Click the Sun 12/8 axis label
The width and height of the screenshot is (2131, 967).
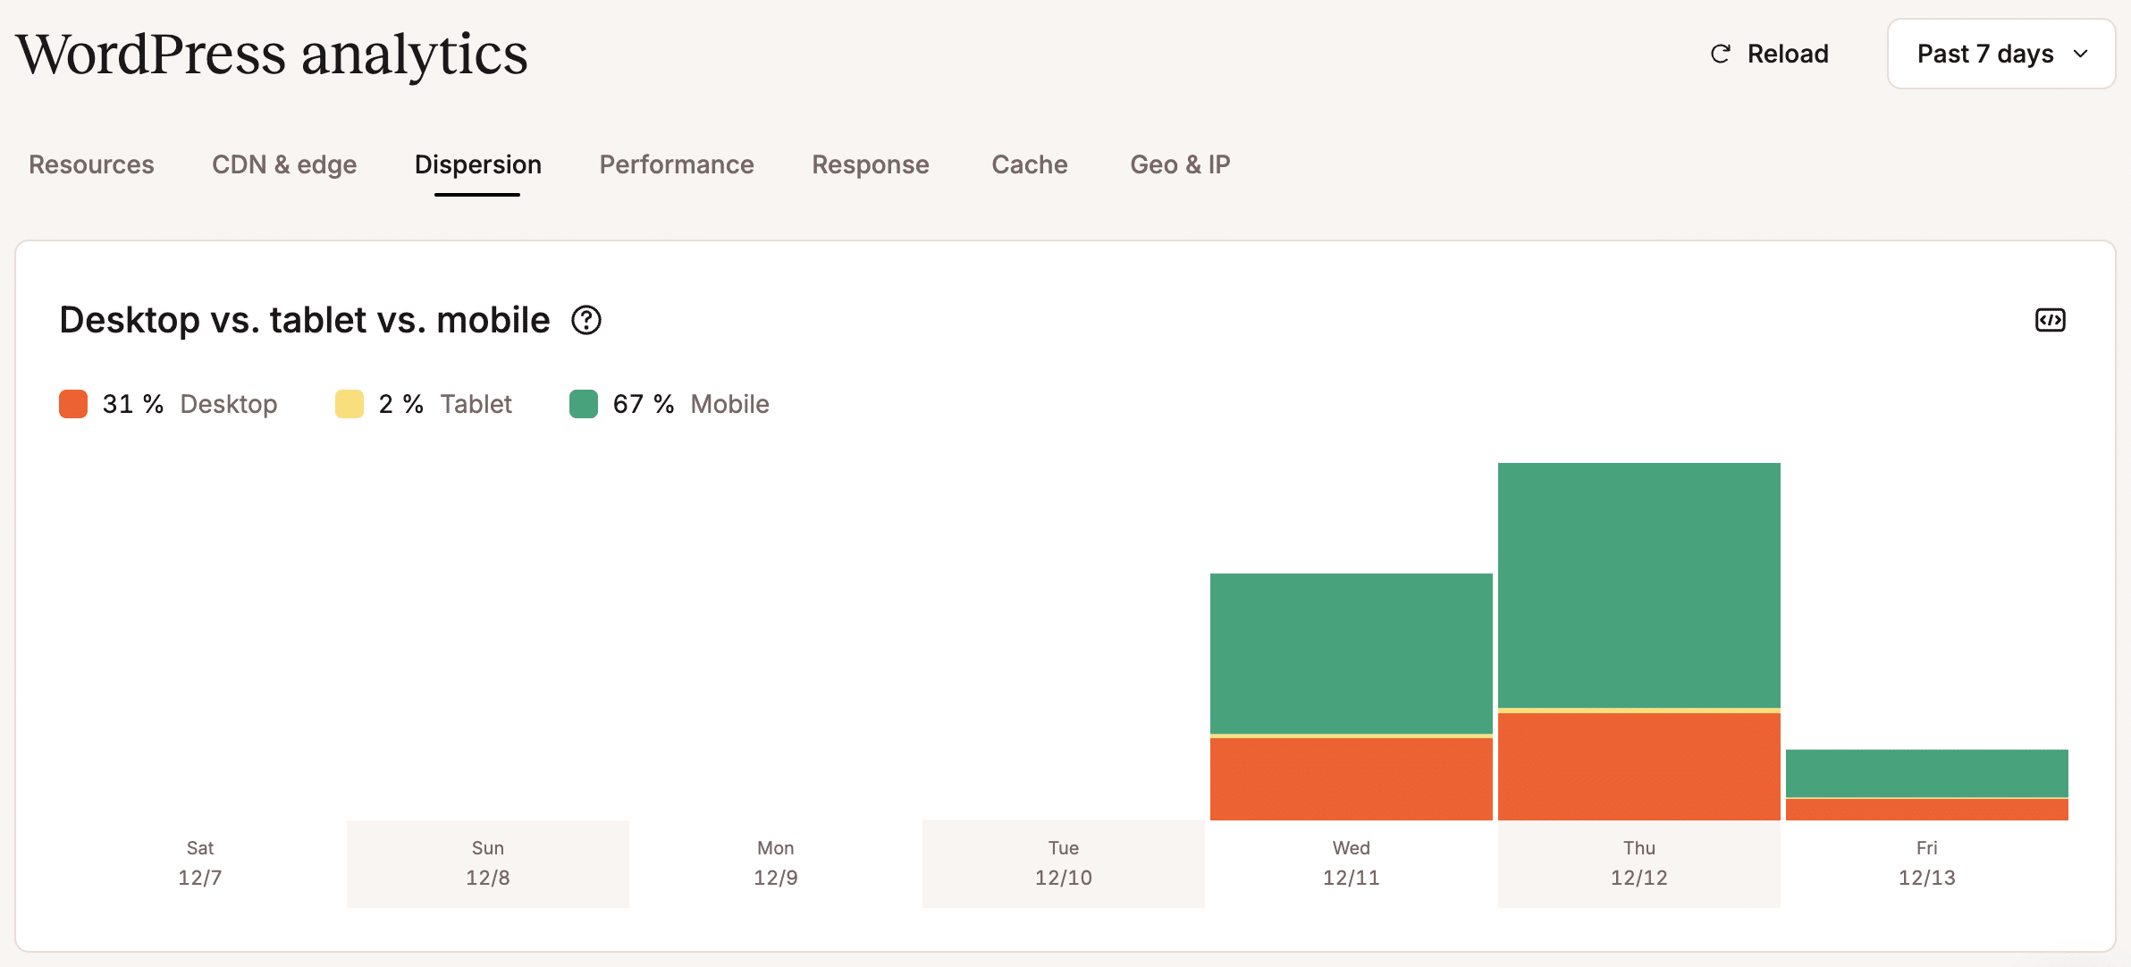[487, 862]
